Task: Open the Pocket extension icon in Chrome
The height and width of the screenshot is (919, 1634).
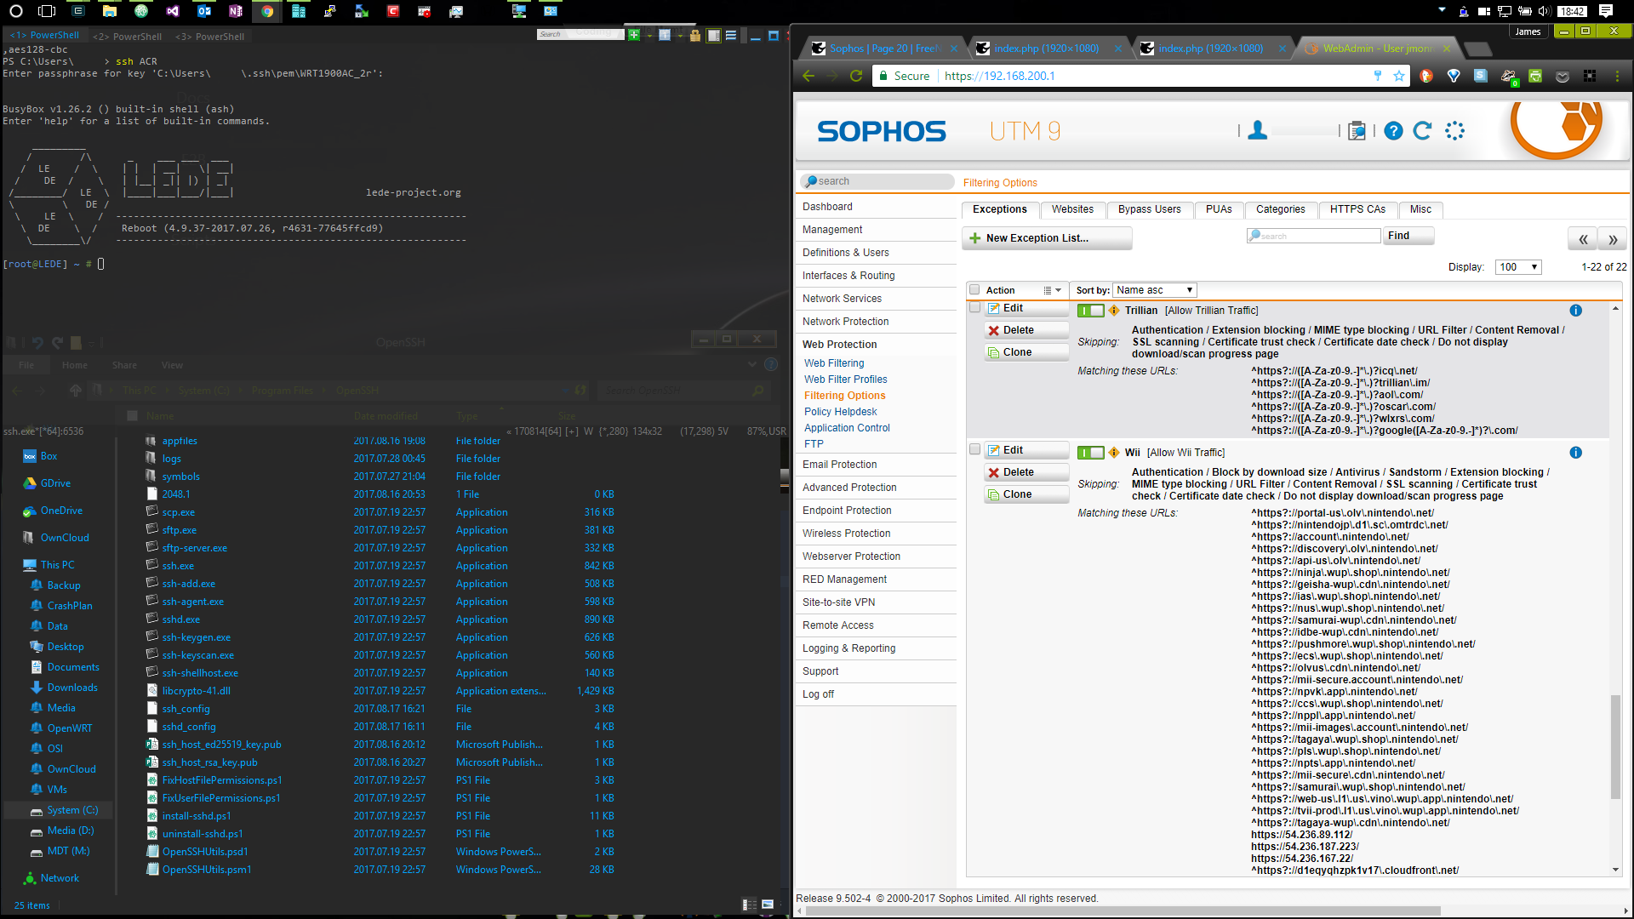Action: click(1563, 76)
